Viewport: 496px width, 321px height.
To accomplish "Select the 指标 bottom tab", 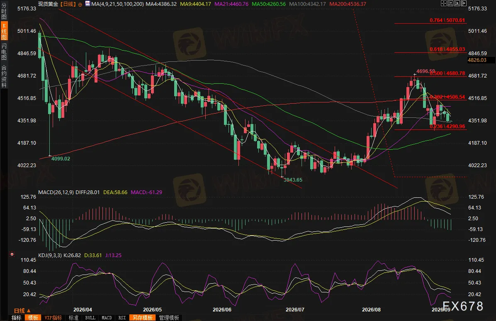I will pyautogui.click(x=17, y=318).
